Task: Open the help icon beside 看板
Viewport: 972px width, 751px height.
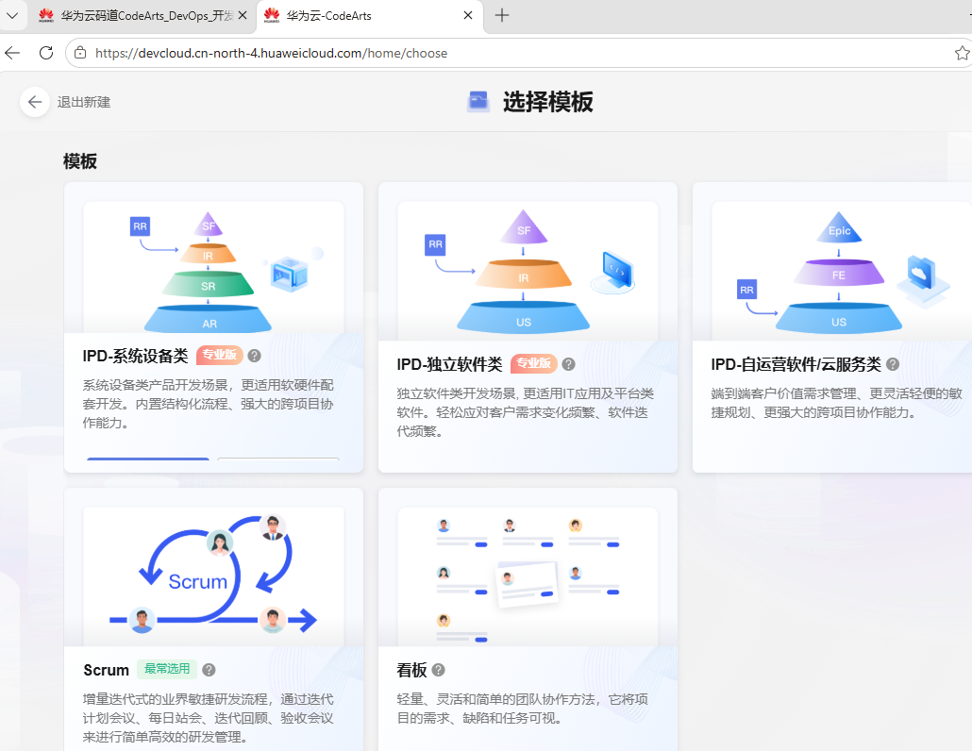Action: [x=438, y=670]
